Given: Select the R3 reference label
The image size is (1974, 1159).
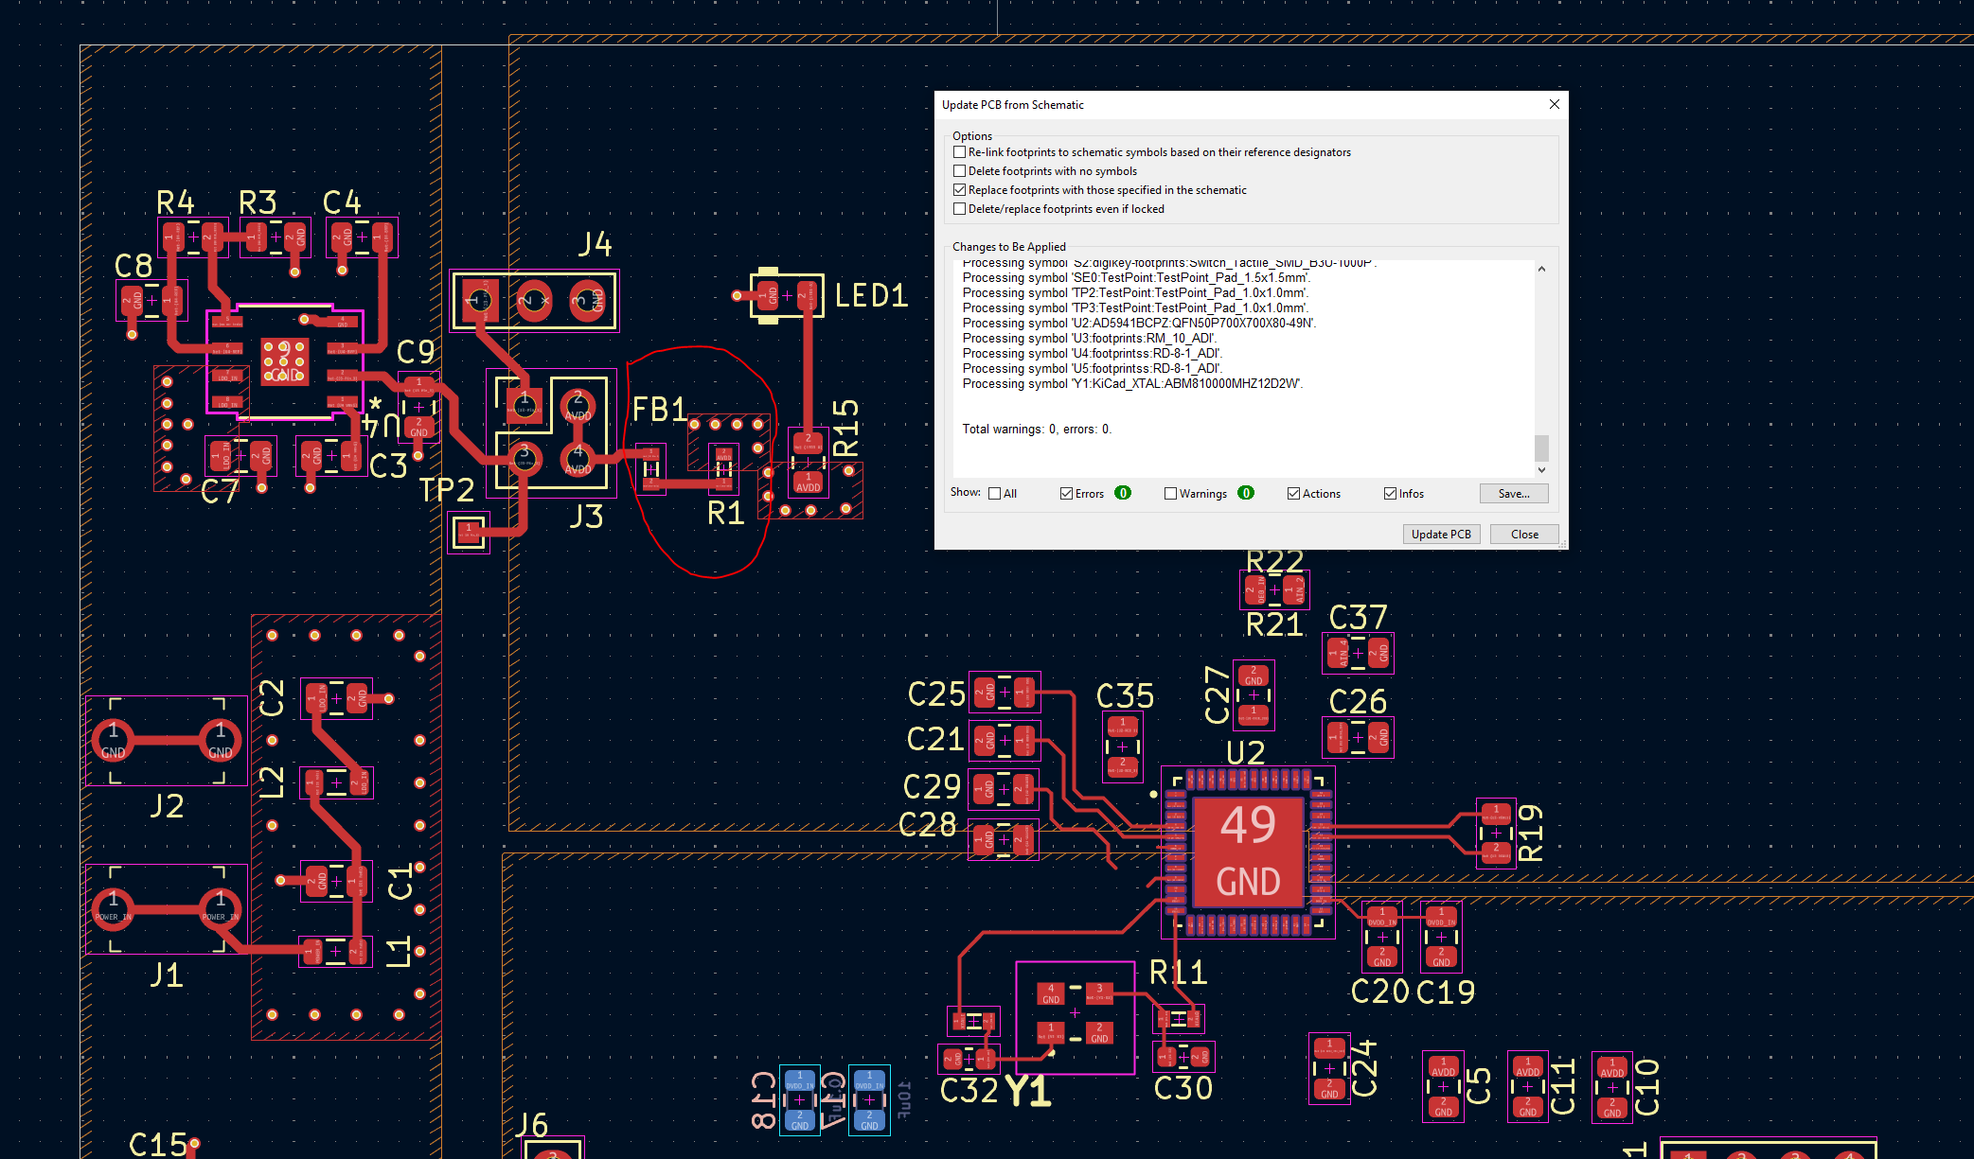Looking at the screenshot, I should pyautogui.click(x=258, y=202).
